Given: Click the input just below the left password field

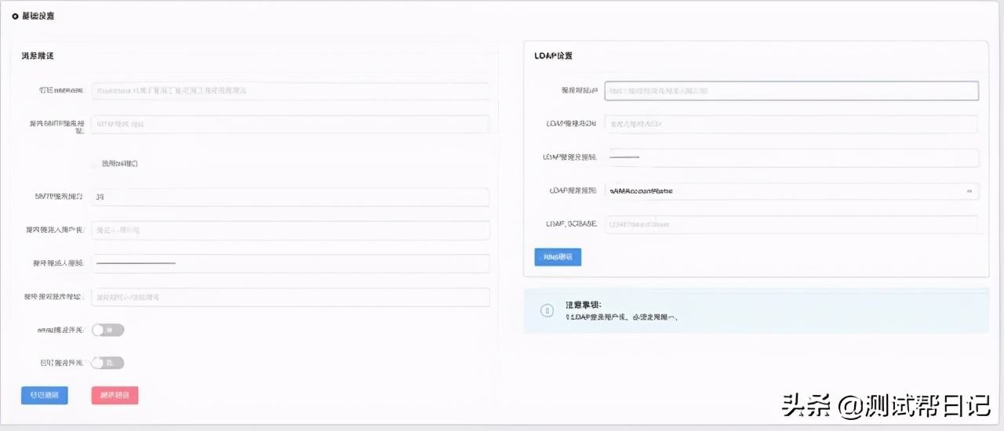Looking at the screenshot, I should pyautogui.click(x=290, y=297).
